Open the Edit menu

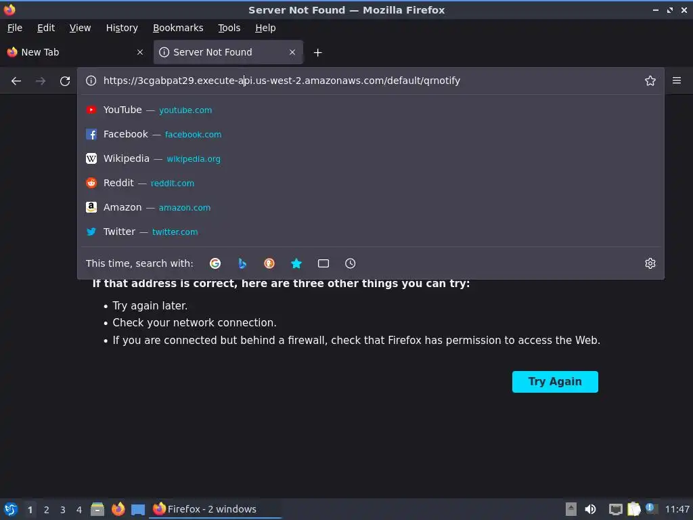[x=46, y=28]
